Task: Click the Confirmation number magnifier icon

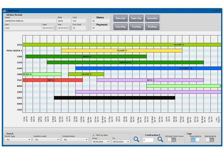Action: [160, 139]
